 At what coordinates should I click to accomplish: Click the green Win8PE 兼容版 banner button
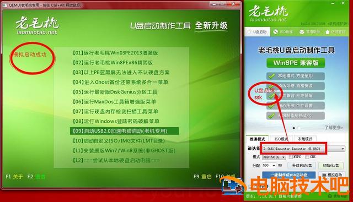(296, 63)
